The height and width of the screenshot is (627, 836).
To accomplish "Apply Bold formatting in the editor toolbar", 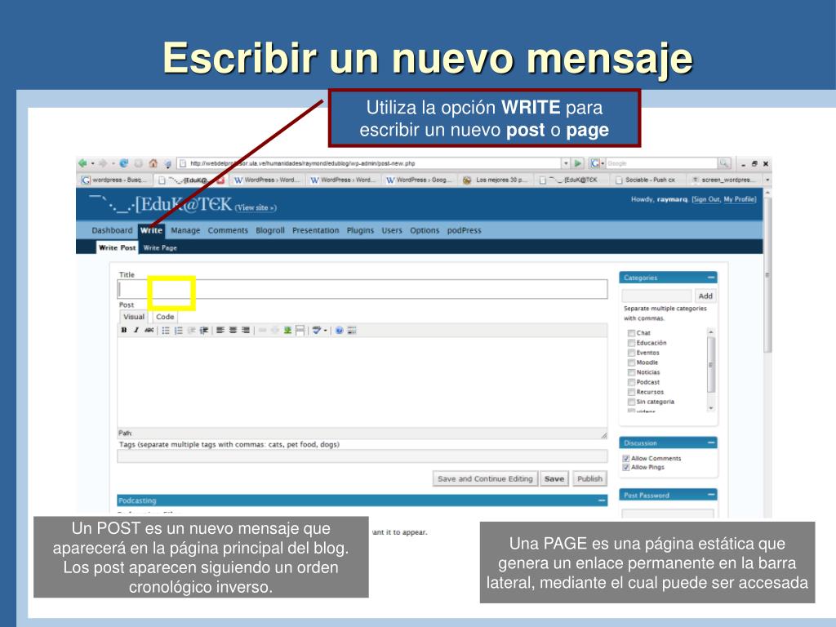I will pos(124,331).
